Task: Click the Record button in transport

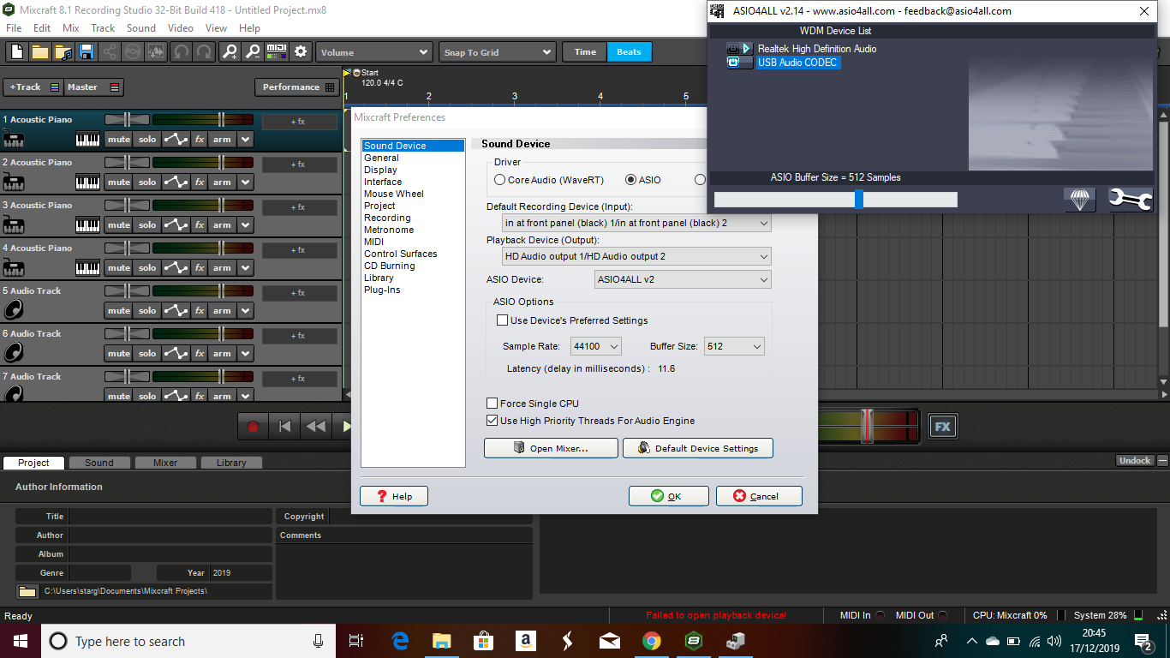Action: tap(253, 426)
